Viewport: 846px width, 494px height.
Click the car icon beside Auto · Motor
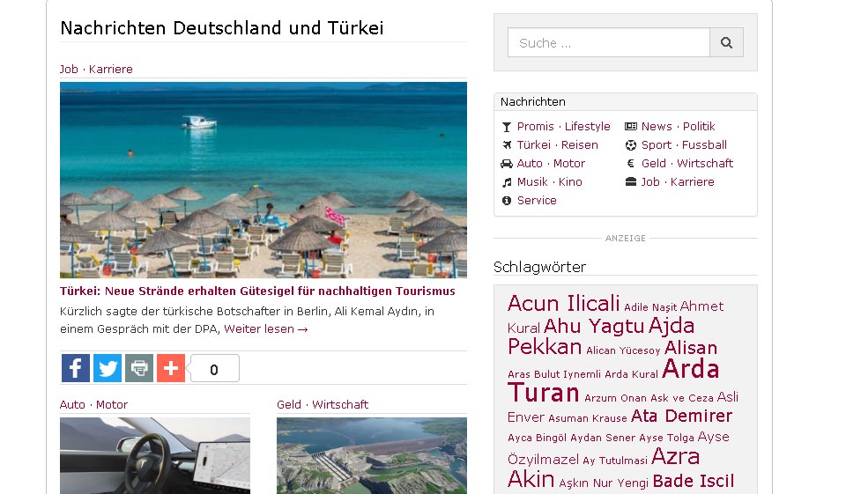pyautogui.click(x=507, y=164)
